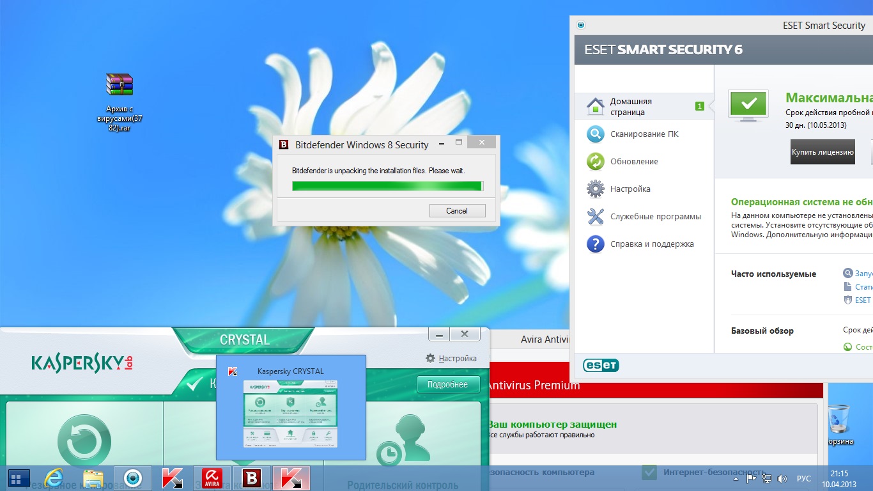This screenshot has width=873, height=491.
Task: Click the green notification badge 1 in ESET
Action: [699, 106]
